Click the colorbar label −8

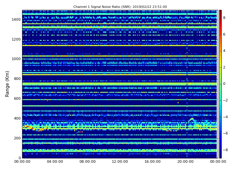(x=225, y=150)
